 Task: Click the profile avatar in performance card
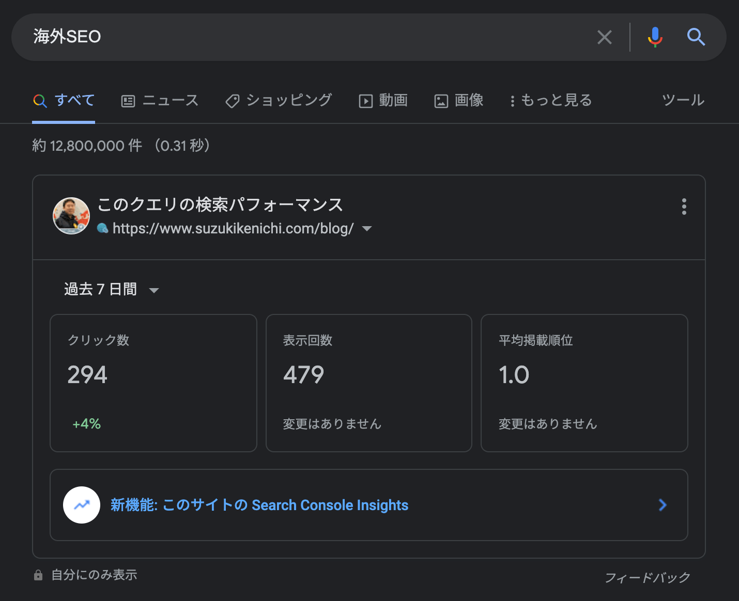[x=71, y=216]
